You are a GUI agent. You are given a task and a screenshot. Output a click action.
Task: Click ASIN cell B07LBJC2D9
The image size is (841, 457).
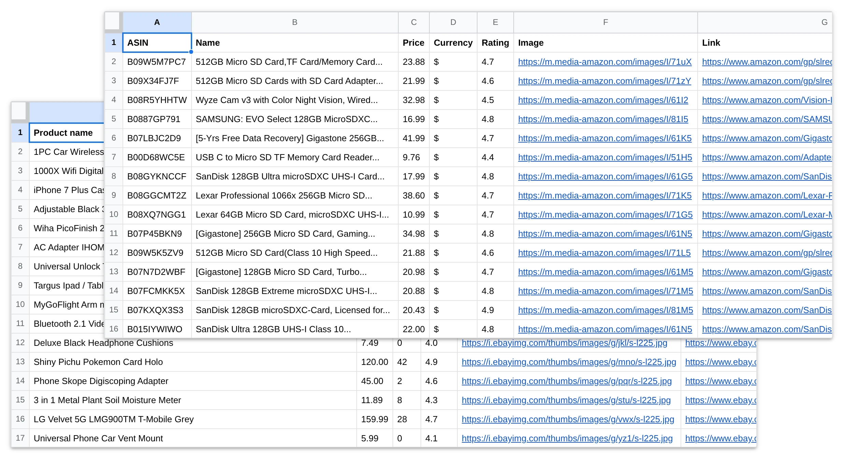coord(157,138)
